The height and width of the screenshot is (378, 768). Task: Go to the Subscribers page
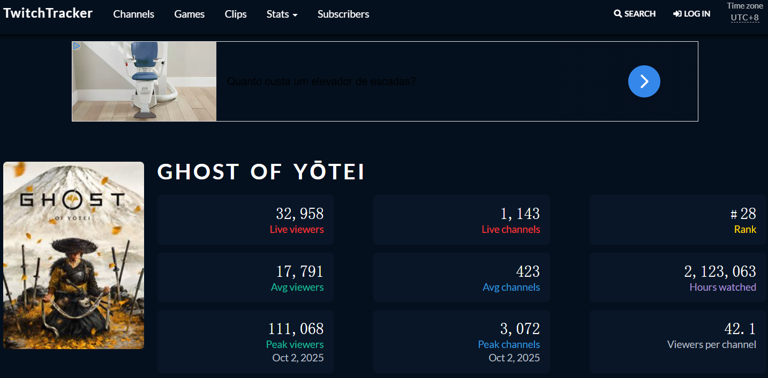pos(343,14)
